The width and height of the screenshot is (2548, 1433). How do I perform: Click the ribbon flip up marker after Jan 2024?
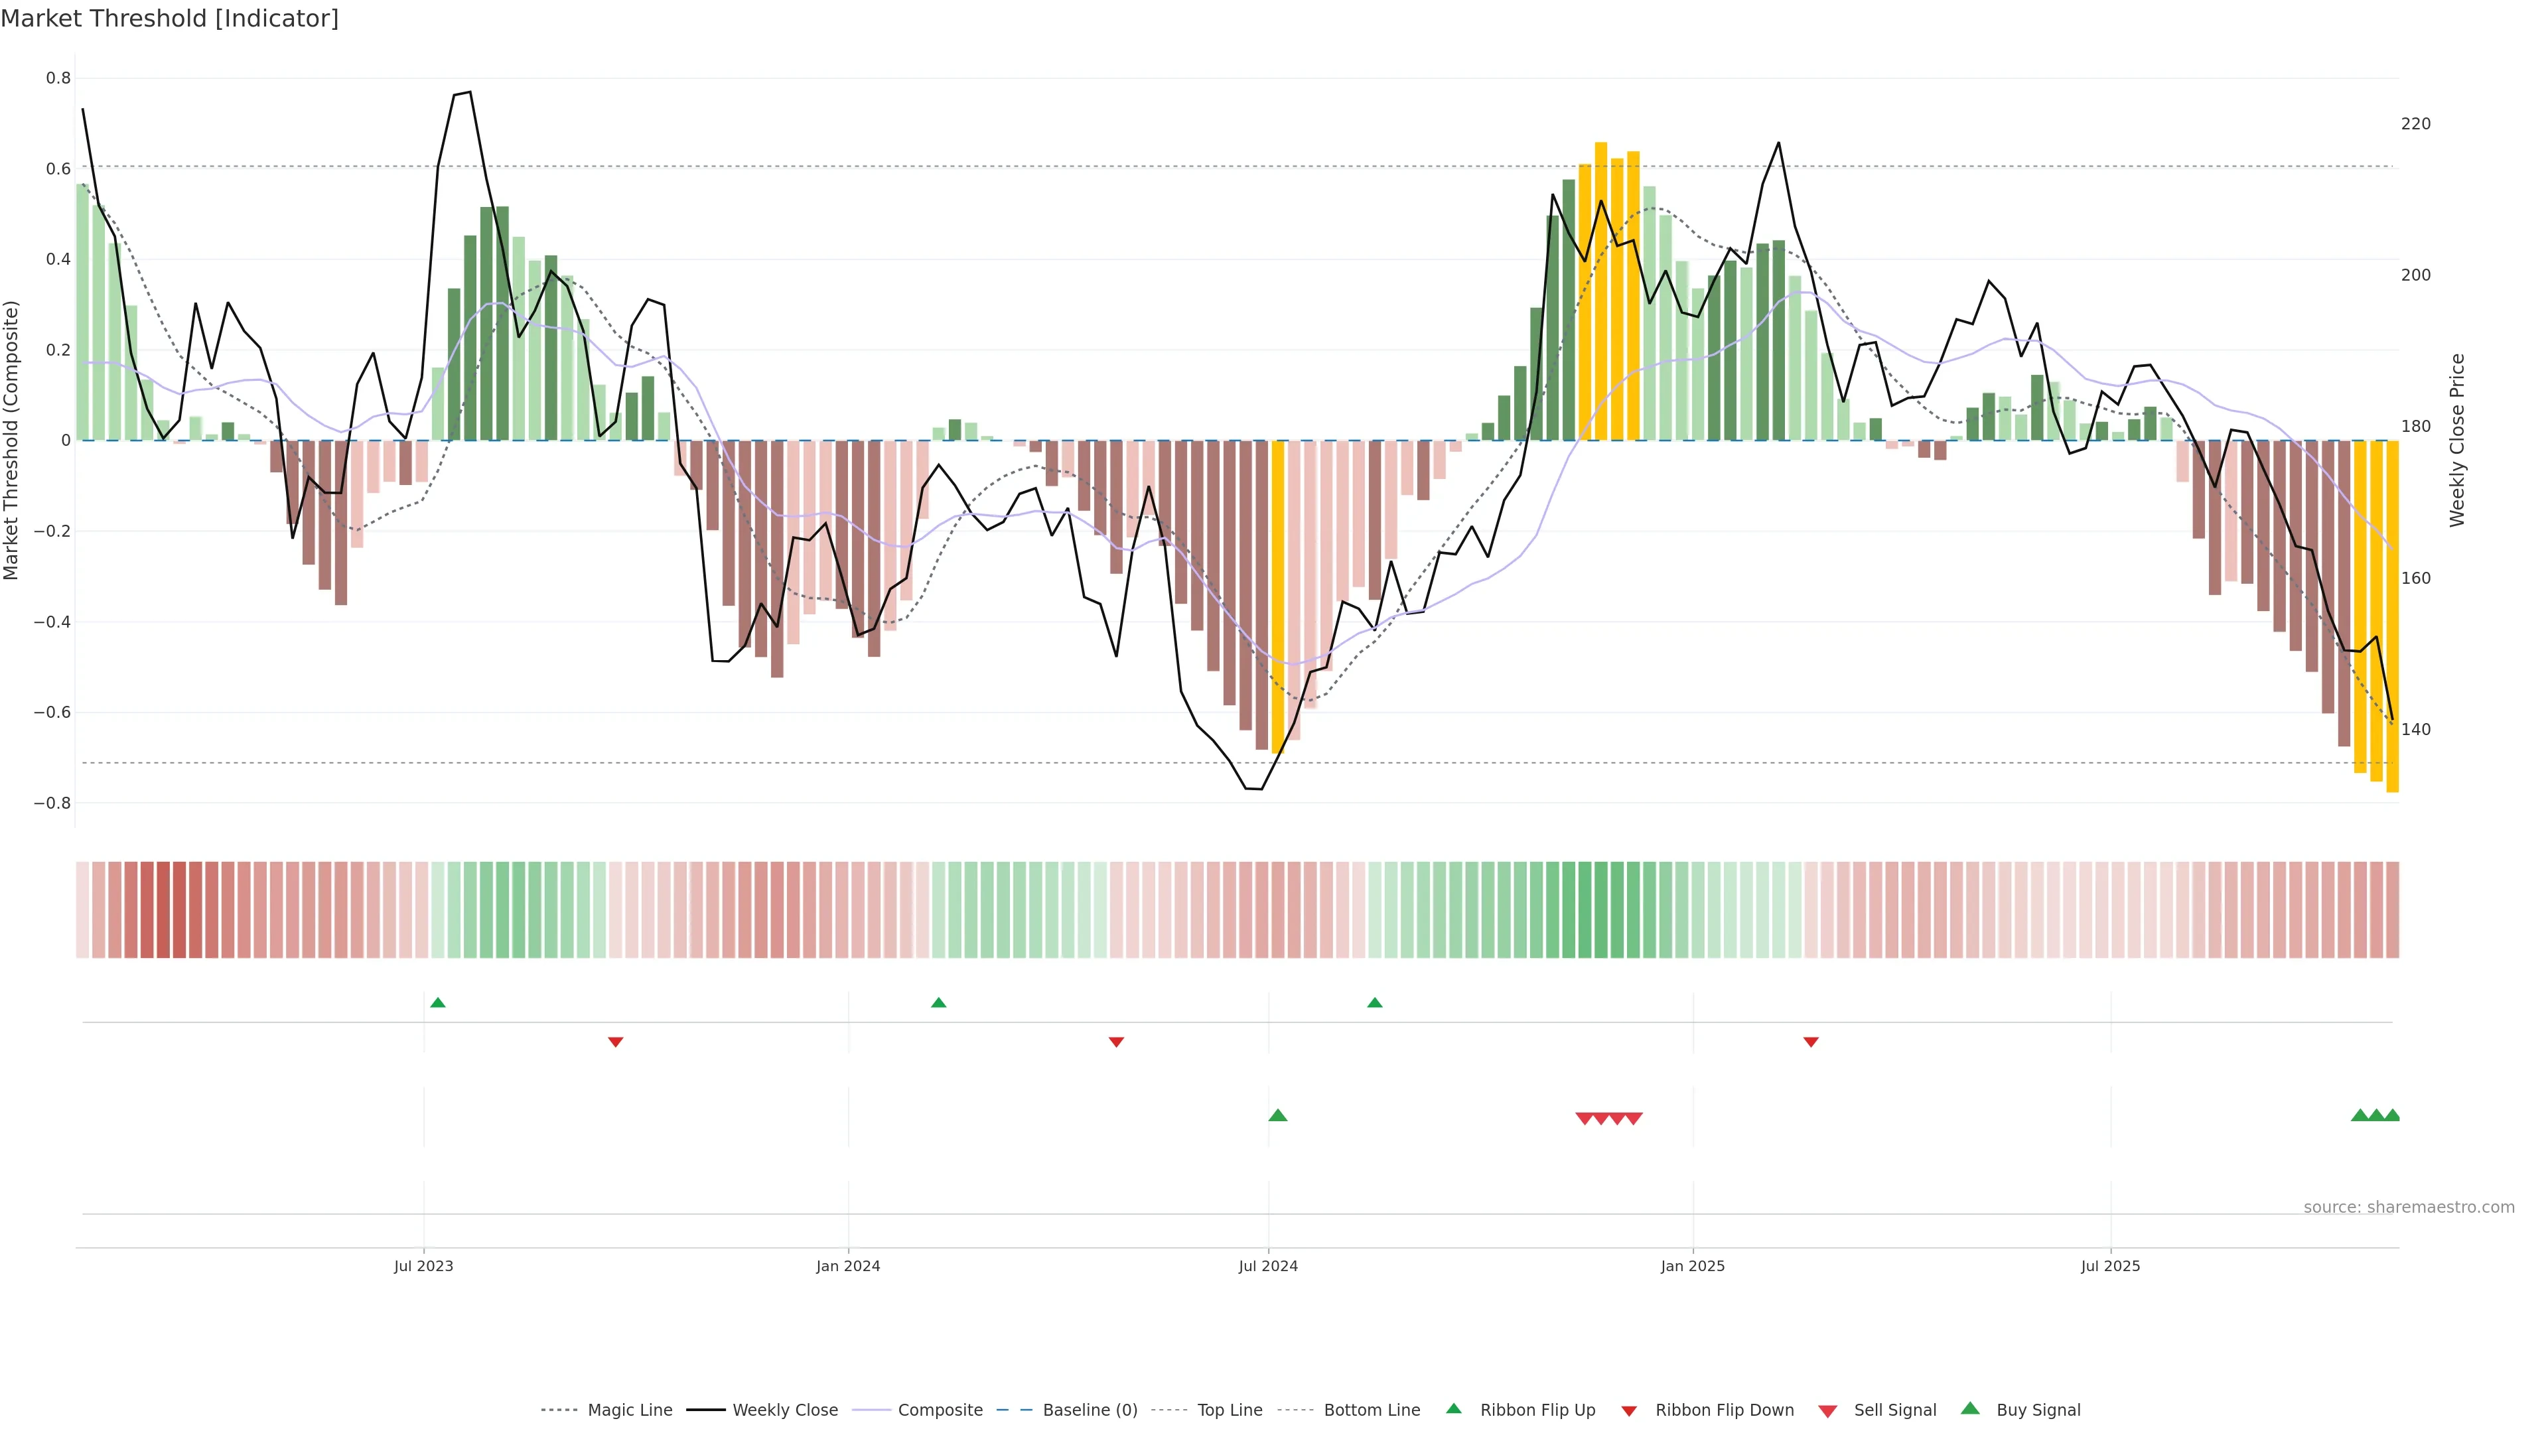939,1003
